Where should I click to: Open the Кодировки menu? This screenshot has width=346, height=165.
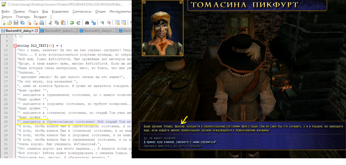tap(60, 11)
